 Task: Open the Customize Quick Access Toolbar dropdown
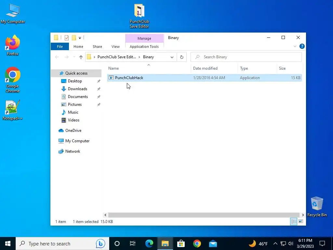[80, 38]
